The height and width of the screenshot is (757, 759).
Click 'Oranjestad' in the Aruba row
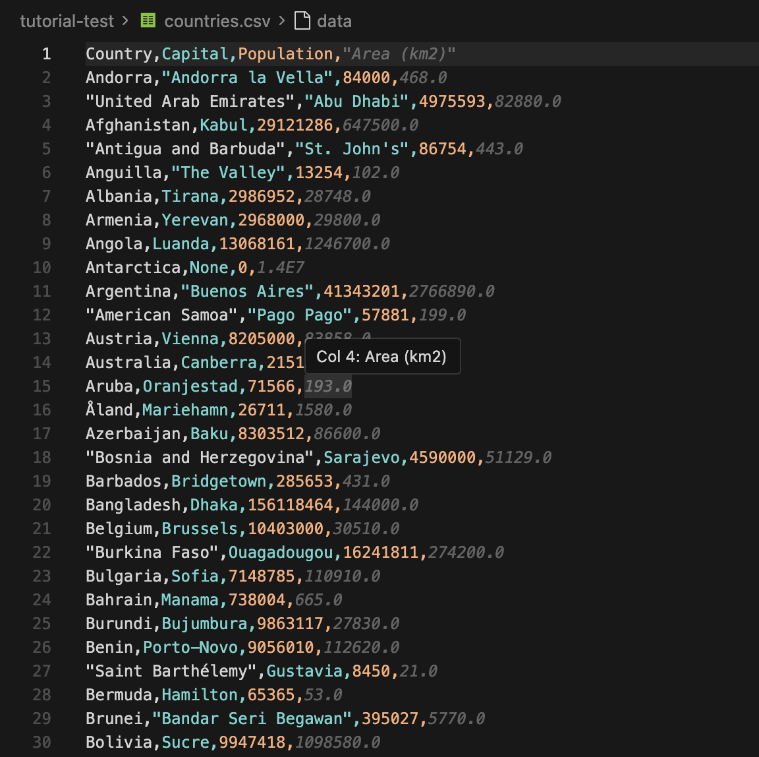point(190,386)
